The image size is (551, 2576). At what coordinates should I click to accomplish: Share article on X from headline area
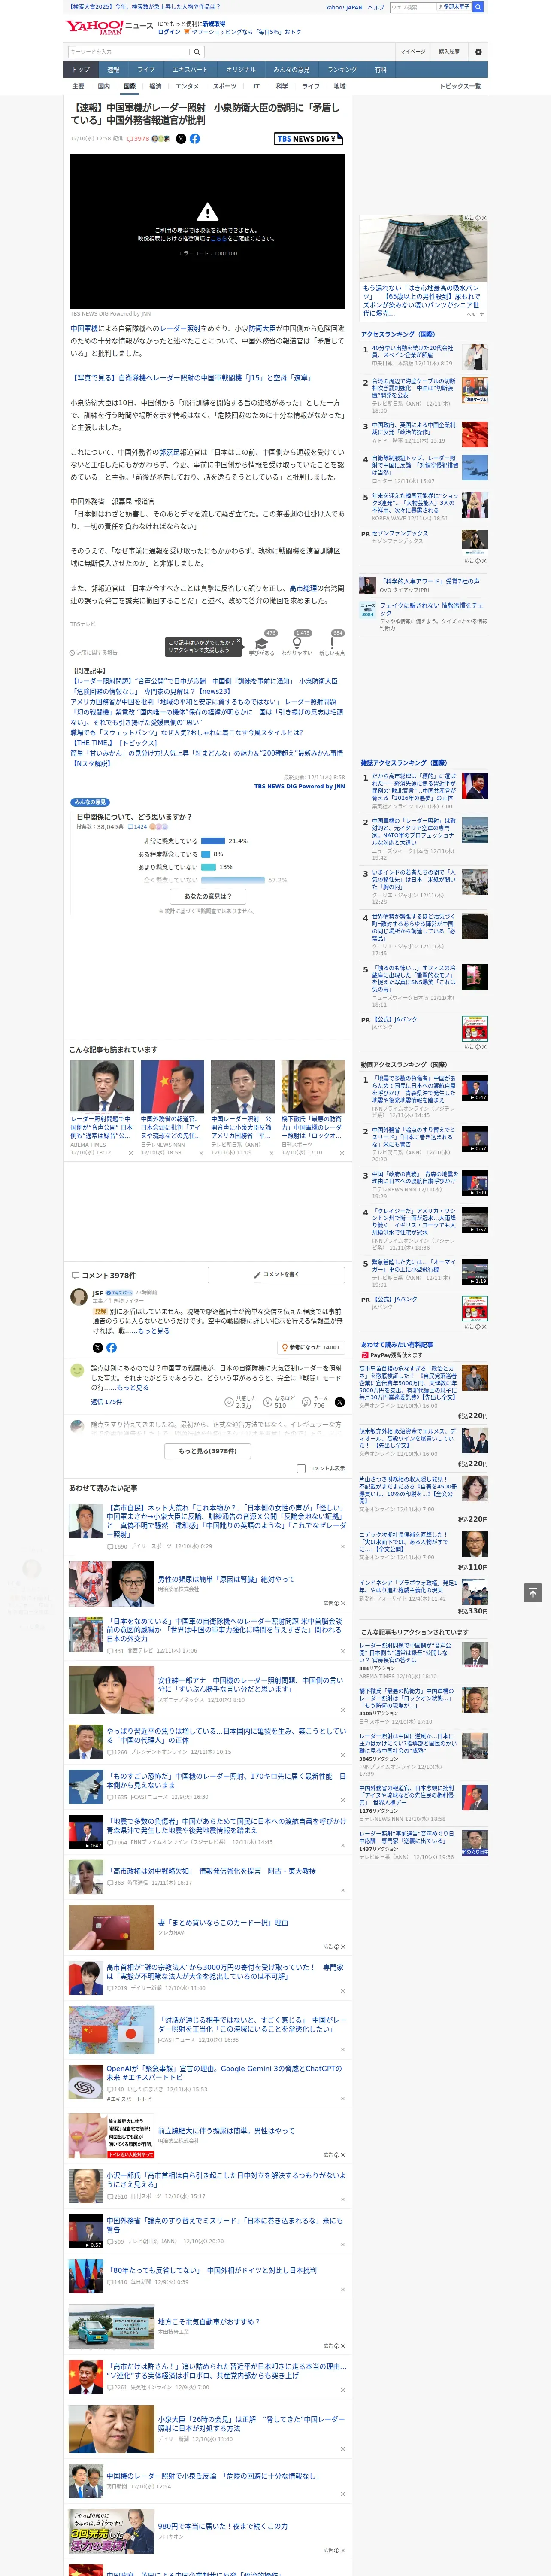tap(181, 139)
